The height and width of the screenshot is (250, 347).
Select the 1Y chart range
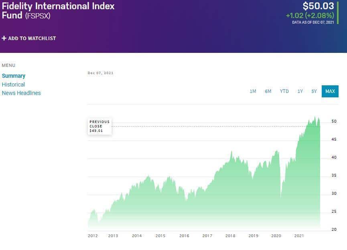pyautogui.click(x=300, y=91)
